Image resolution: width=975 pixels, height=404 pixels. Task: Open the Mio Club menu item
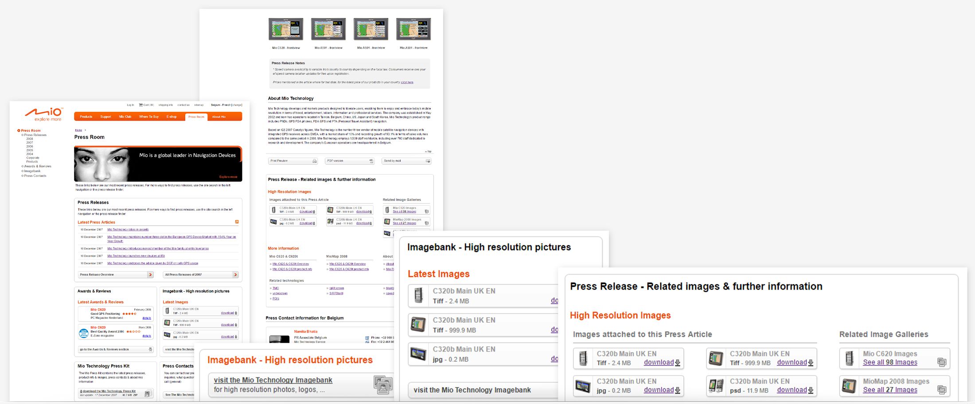click(125, 117)
